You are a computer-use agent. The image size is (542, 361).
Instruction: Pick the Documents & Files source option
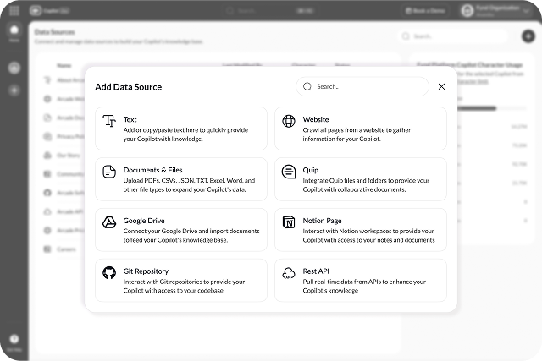tap(181, 179)
